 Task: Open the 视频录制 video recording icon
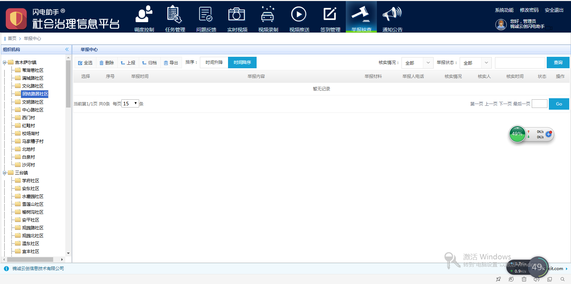268,15
